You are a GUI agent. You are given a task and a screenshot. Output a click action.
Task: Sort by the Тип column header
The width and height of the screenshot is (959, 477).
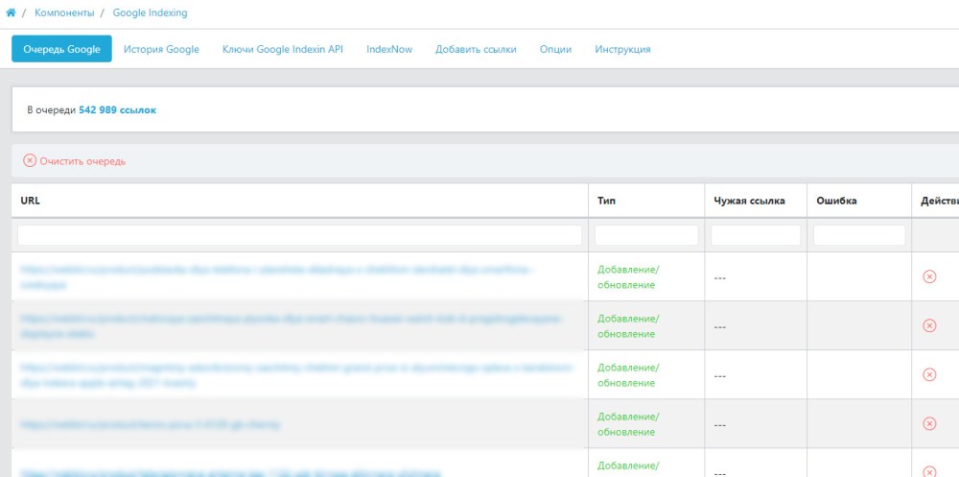pyautogui.click(x=607, y=201)
